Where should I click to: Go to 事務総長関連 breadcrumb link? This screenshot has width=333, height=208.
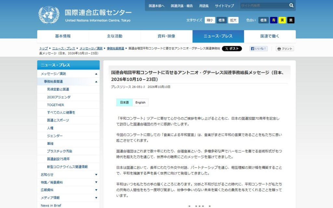click(x=115, y=48)
